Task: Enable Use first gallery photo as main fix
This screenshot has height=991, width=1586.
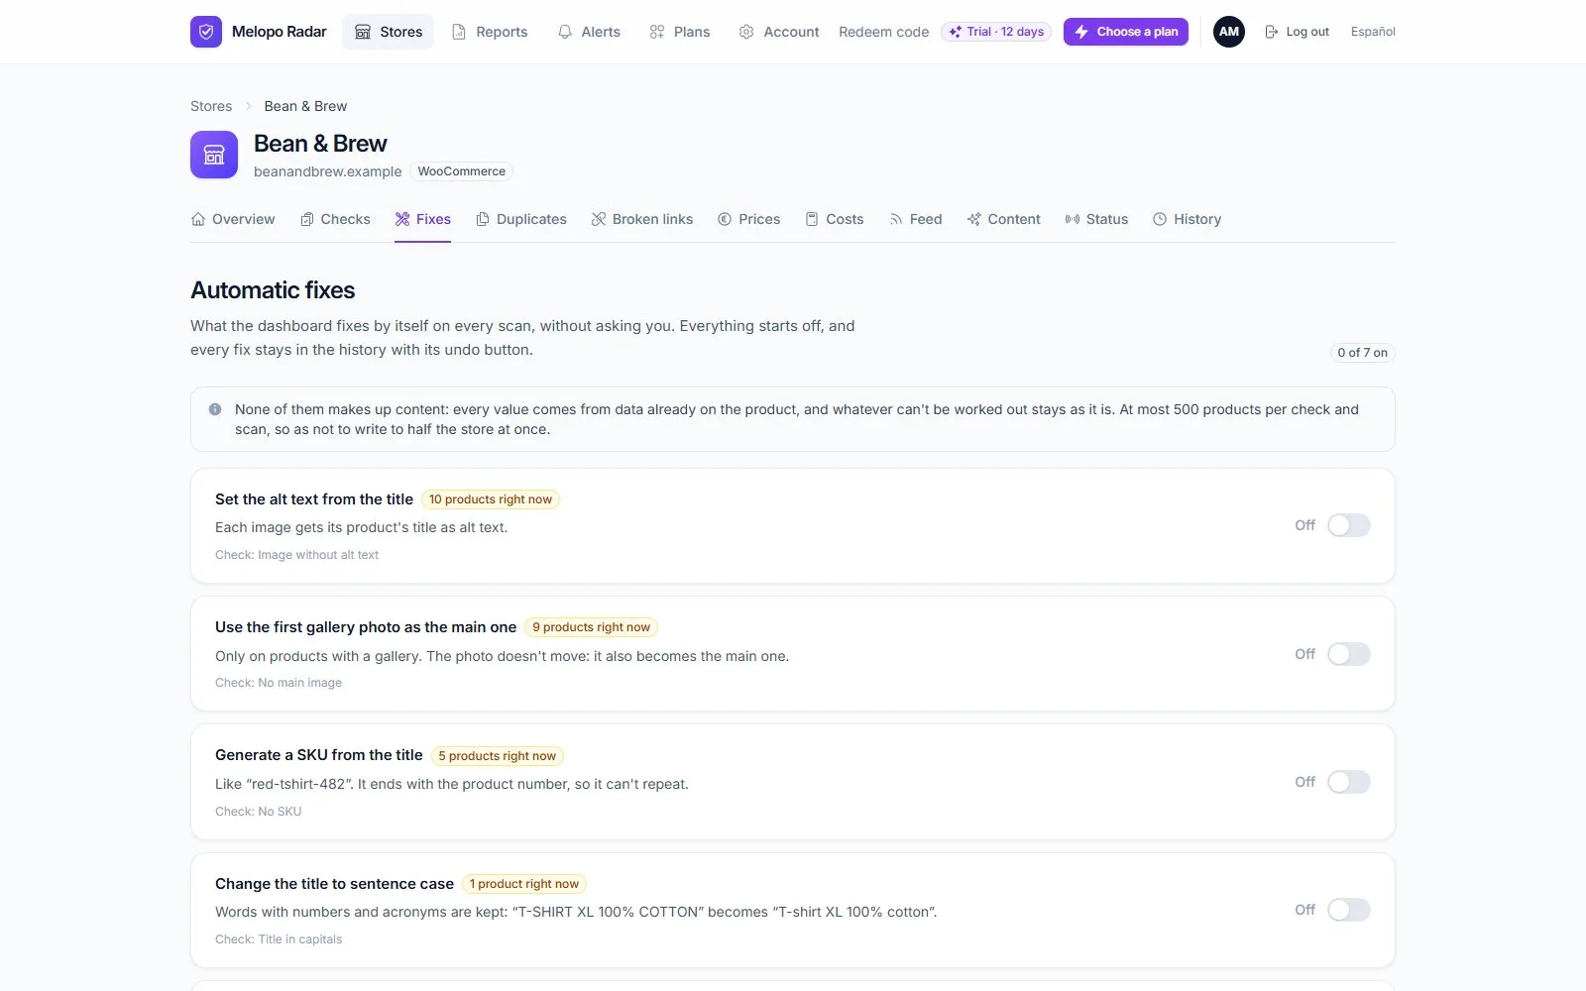Action: click(1349, 654)
